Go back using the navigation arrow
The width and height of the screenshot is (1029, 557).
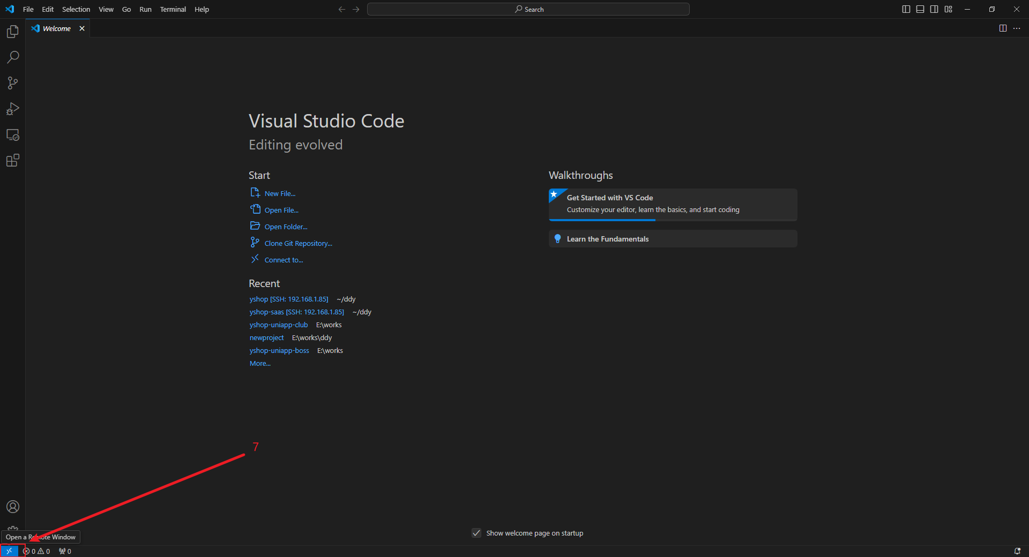(342, 9)
